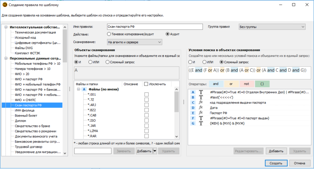Click the fx icon next to Паспорт РФ condition
The width and height of the screenshot is (314, 169).
(x=201, y=113)
